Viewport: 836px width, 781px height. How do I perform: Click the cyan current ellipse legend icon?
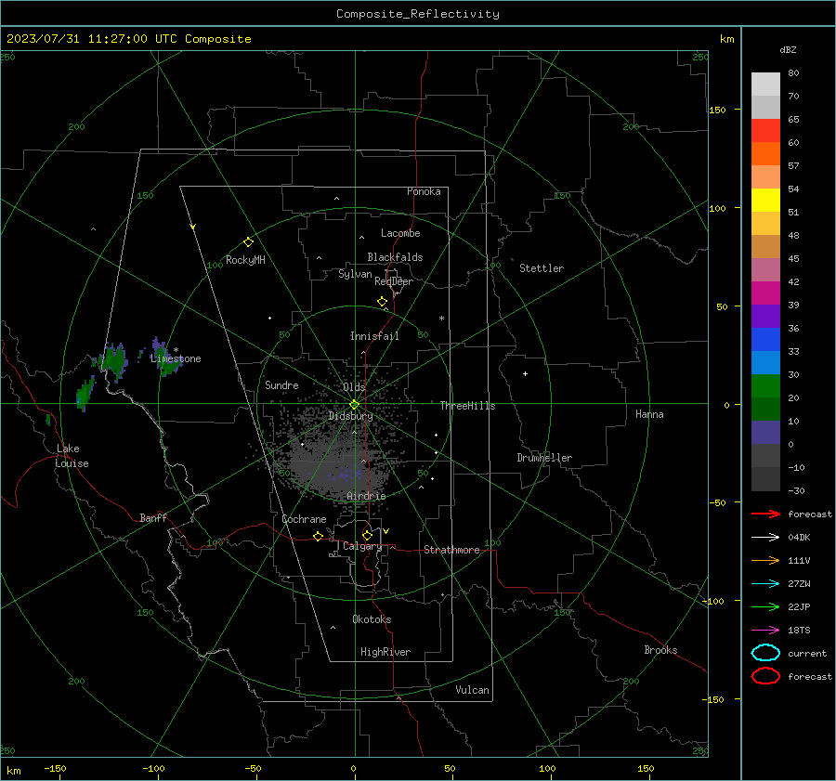765,653
